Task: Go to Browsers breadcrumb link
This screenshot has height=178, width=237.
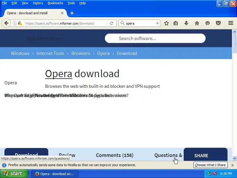Action: (x=81, y=53)
